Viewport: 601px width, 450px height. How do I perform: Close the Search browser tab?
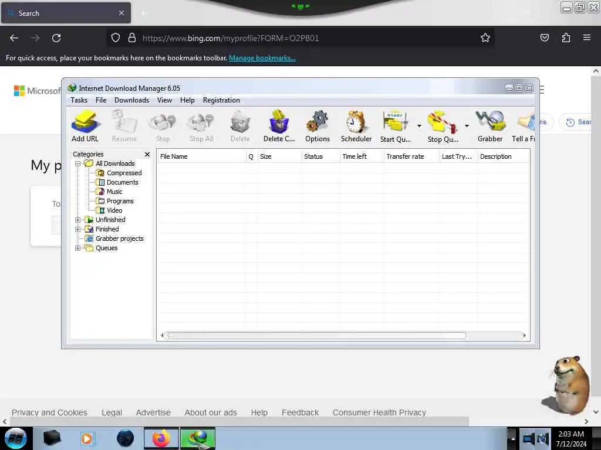click(121, 13)
